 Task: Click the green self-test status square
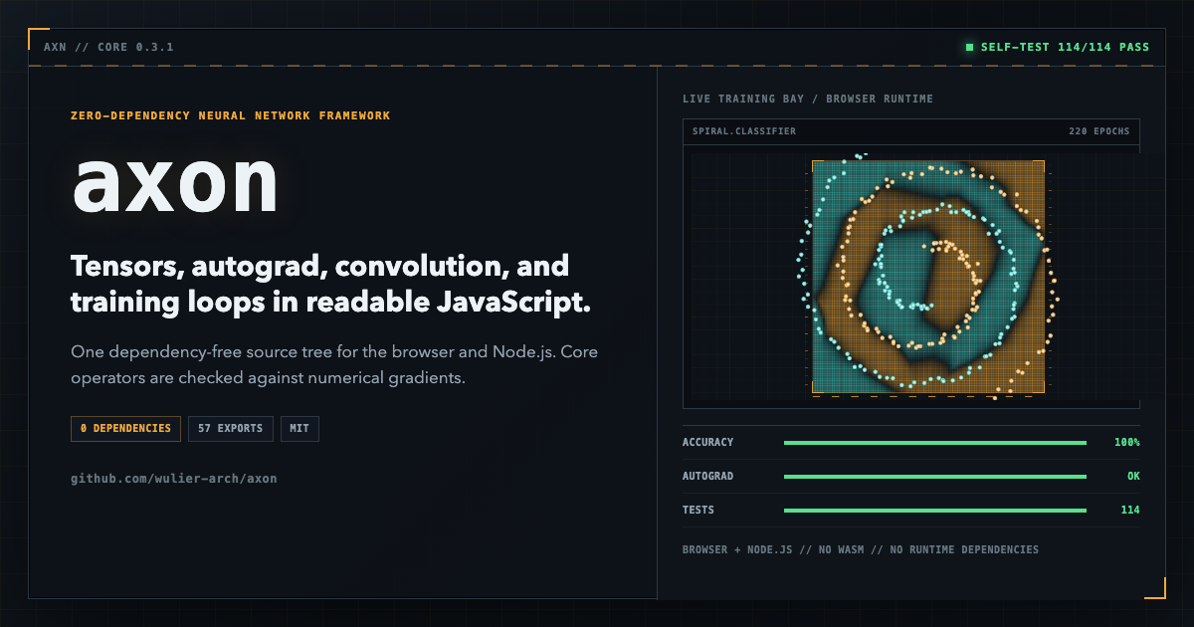point(969,47)
